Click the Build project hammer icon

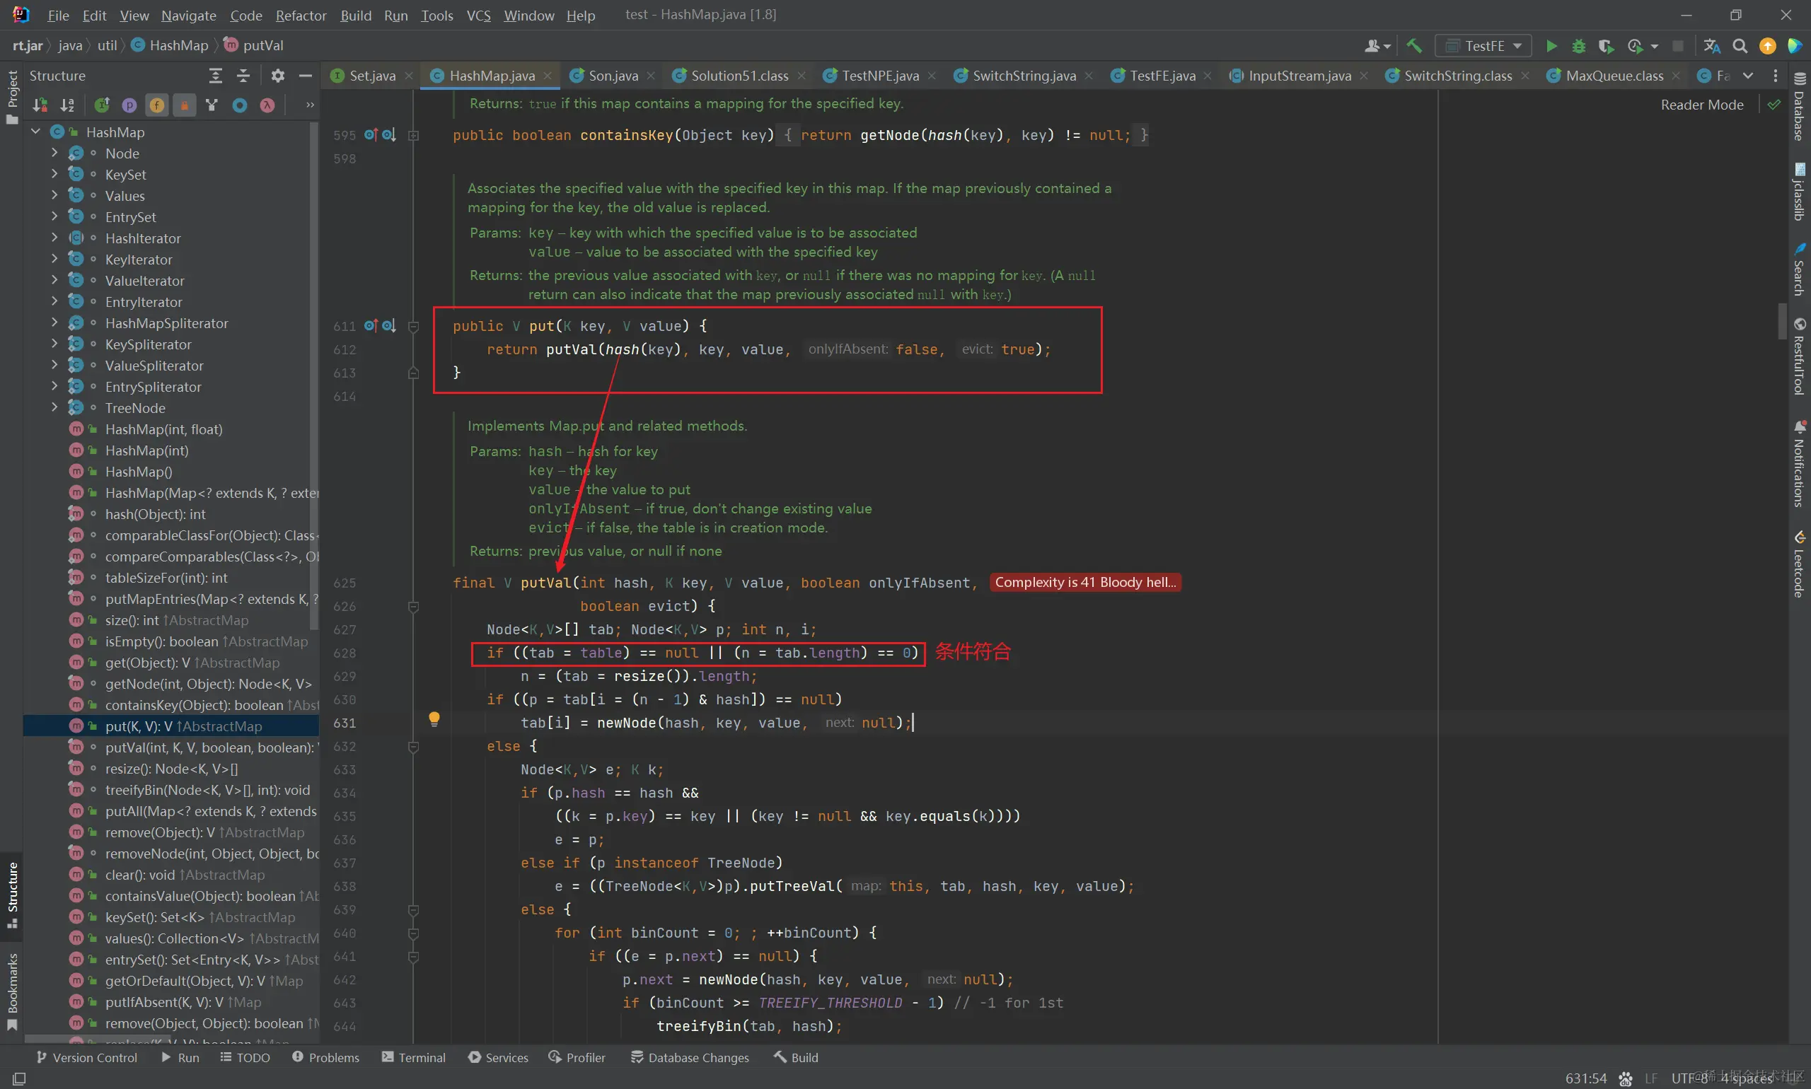point(1414,45)
